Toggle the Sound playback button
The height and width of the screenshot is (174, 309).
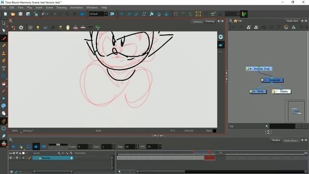[36, 146]
